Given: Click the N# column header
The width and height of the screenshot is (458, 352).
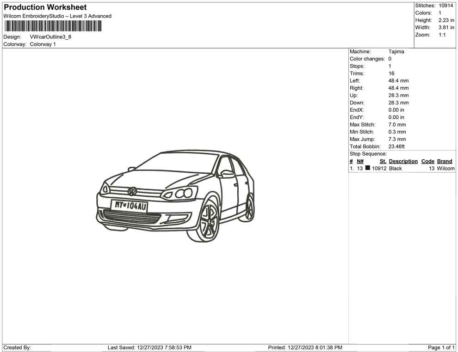Looking at the screenshot, I should pos(360,161).
